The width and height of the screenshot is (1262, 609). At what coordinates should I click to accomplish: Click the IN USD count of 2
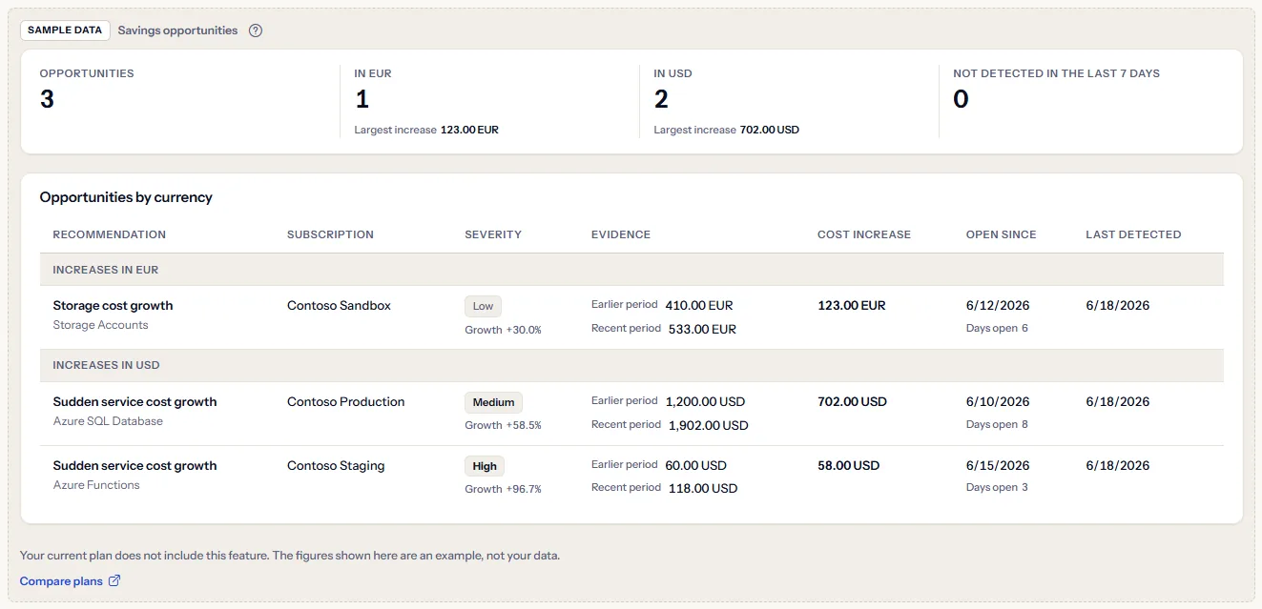coord(661,98)
